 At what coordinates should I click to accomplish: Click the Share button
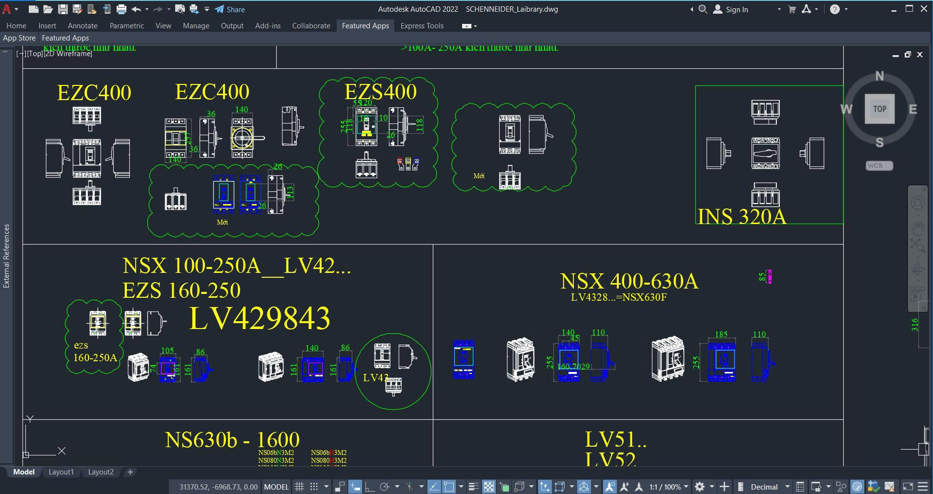[x=230, y=9]
